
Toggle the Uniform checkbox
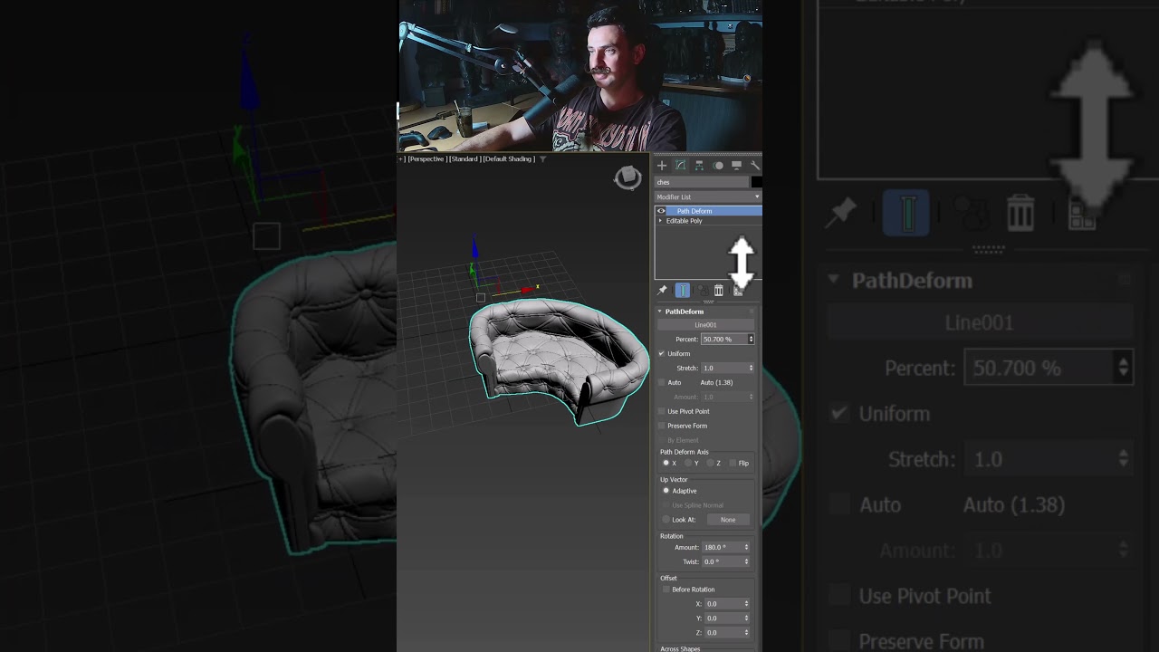662,353
